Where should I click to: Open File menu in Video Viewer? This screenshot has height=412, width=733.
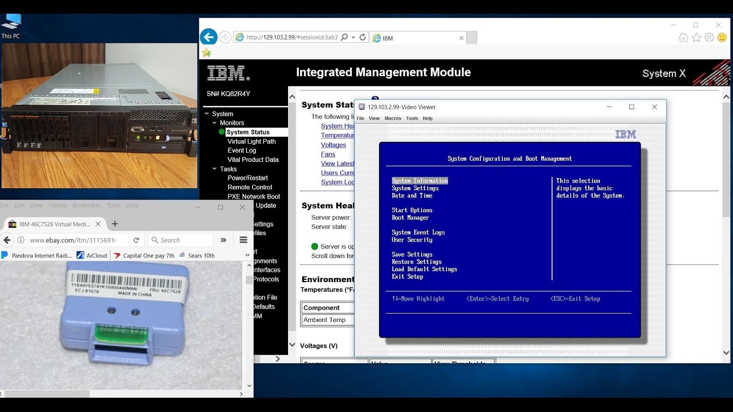[360, 118]
